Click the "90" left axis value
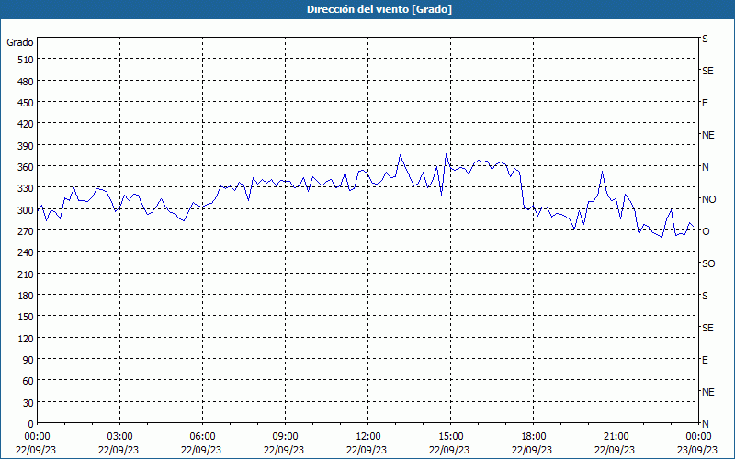Viewport: 735px width, 459px height. coord(28,360)
